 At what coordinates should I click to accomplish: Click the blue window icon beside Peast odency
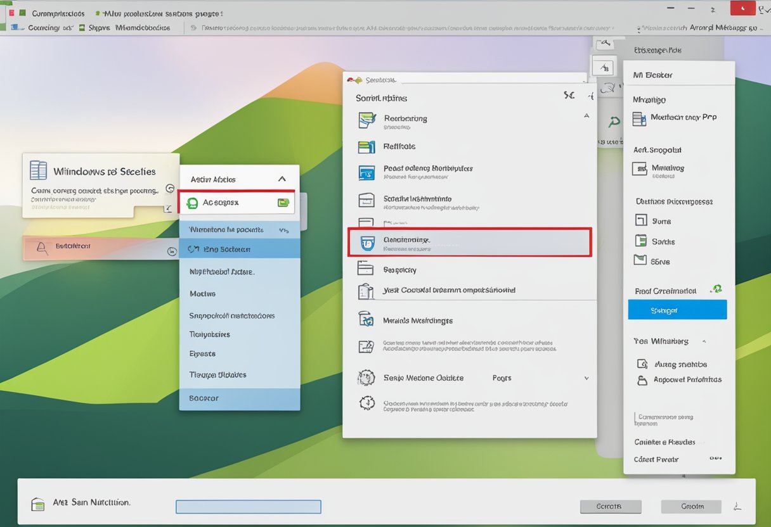[366, 172]
